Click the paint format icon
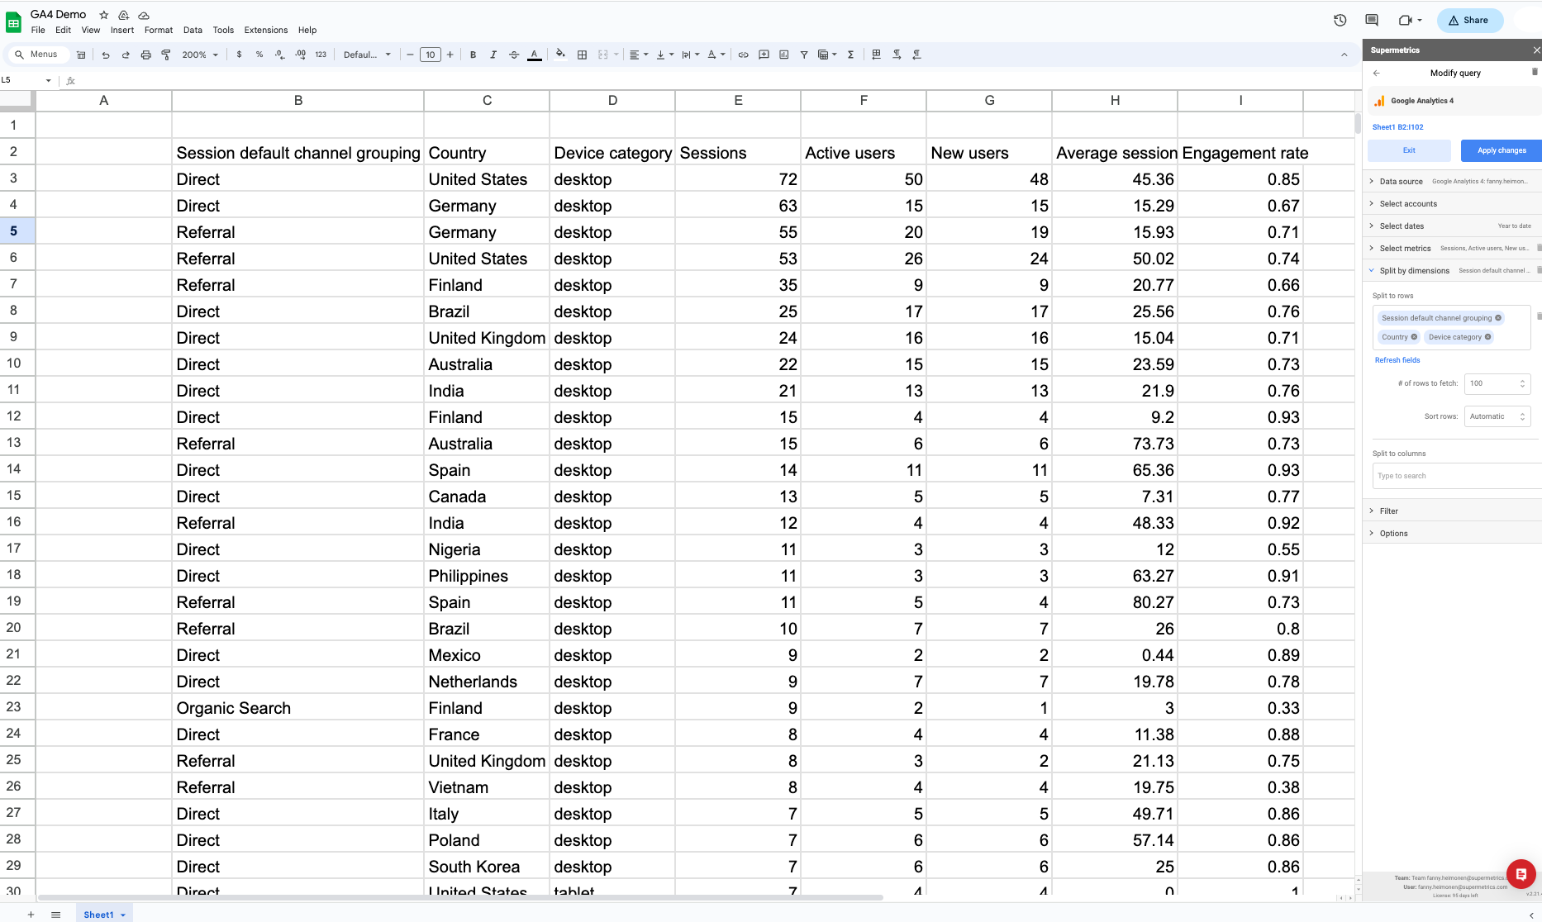Viewport: 1542px width, 922px height. [166, 55]
